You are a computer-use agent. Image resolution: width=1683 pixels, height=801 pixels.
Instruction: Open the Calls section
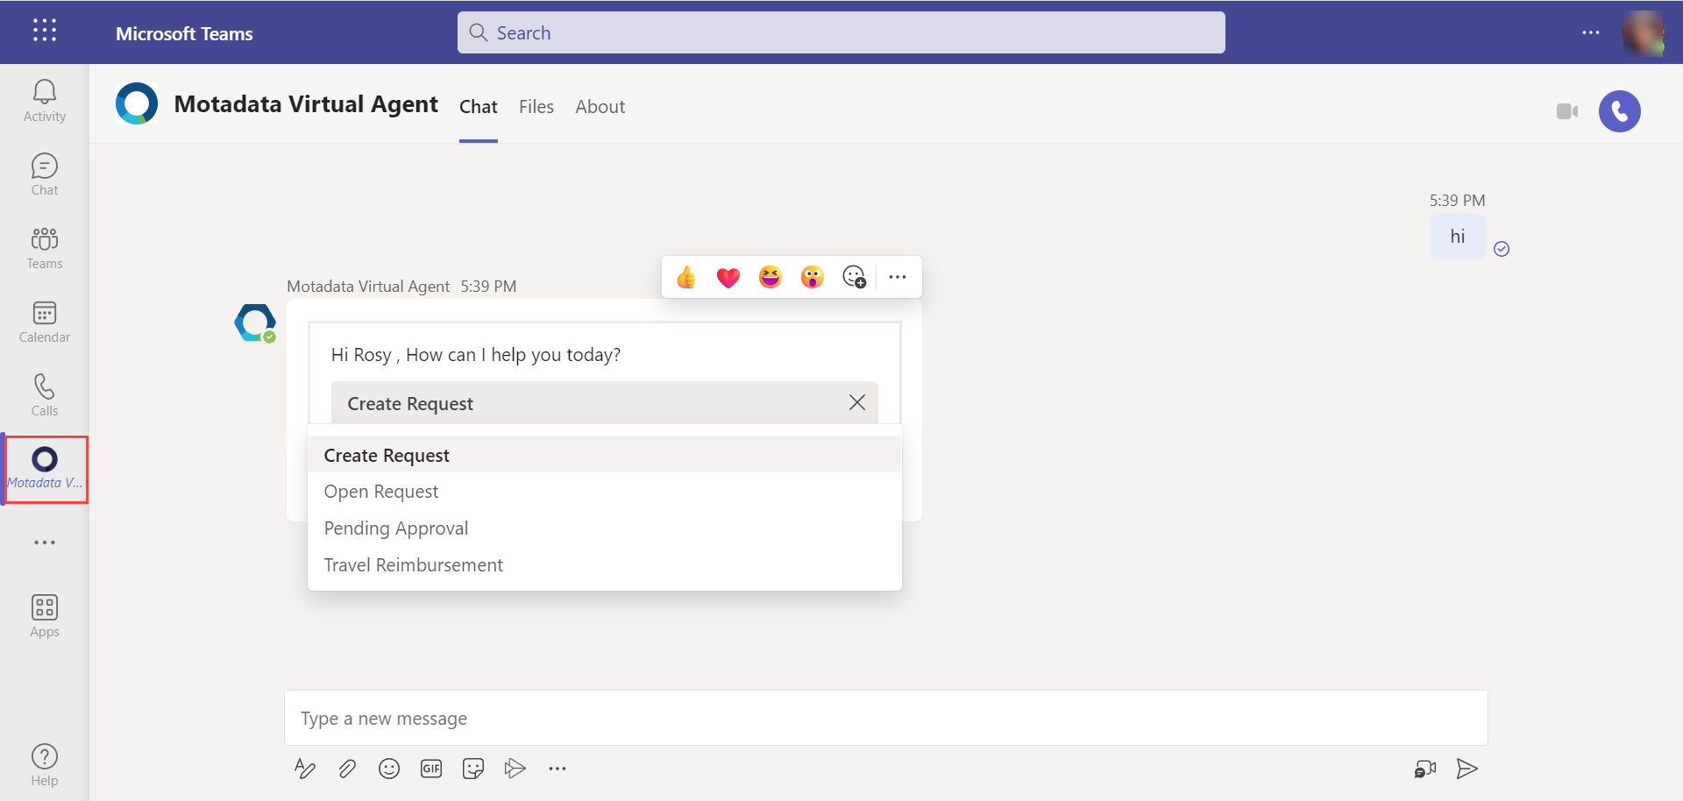tap(44, 393)
